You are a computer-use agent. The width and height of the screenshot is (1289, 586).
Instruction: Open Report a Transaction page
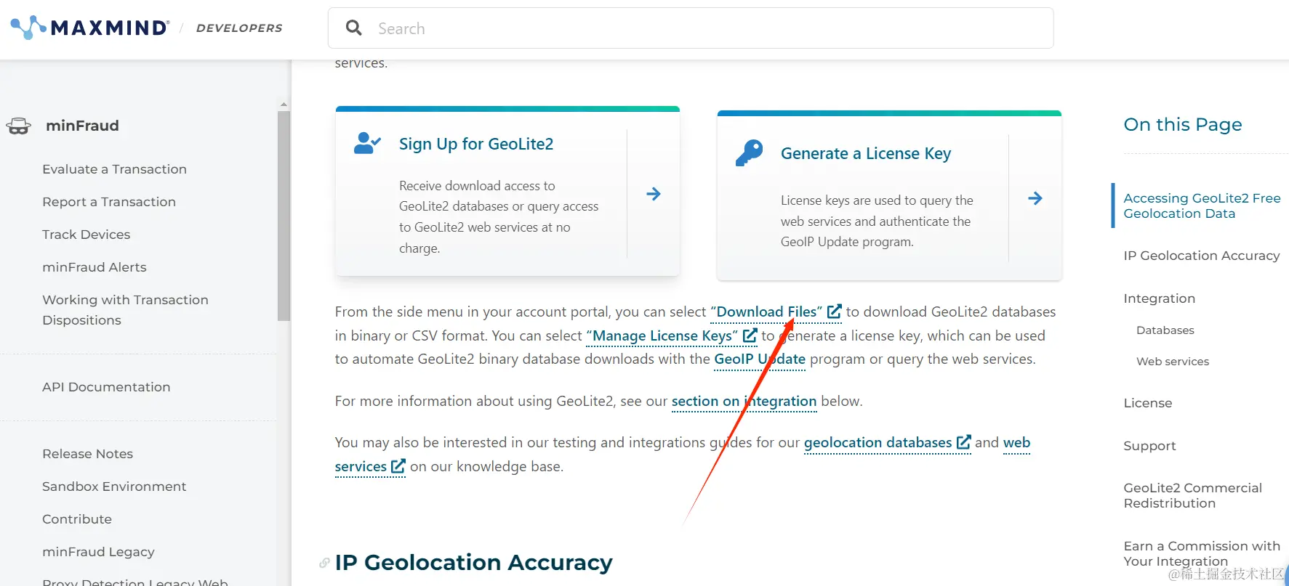click(x=109, y=202)
